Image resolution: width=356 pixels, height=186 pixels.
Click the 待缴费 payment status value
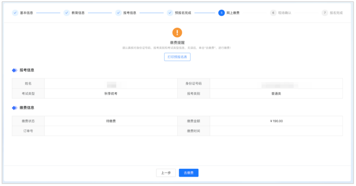click(110, 121)
